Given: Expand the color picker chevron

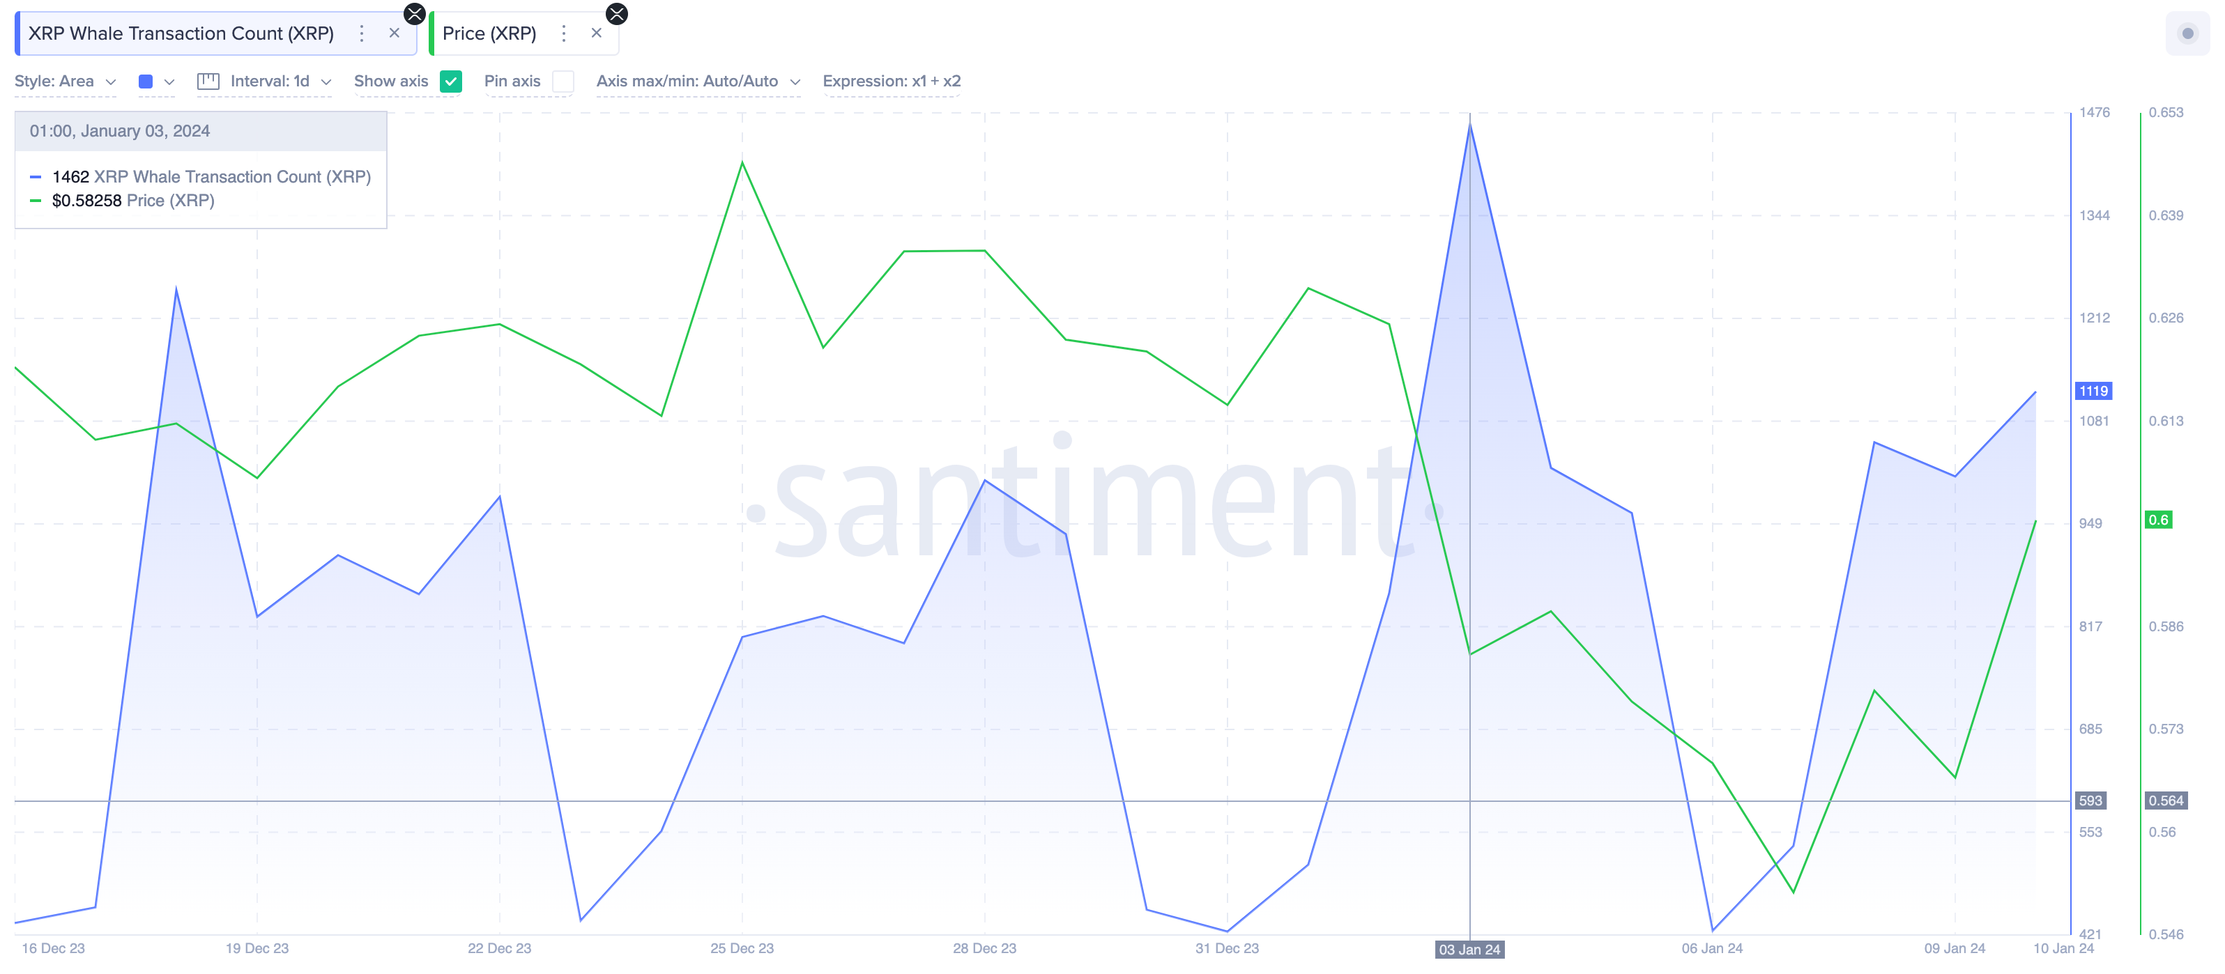Looking at the screenshot, I should 169,82.
